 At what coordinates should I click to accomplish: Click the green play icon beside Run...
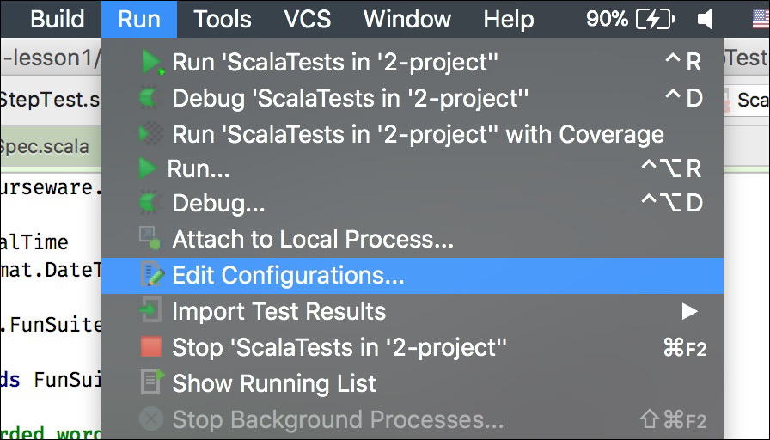(x=148, y=168)
